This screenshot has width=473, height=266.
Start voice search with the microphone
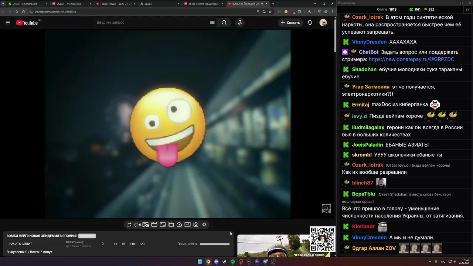tap(240, 23)
